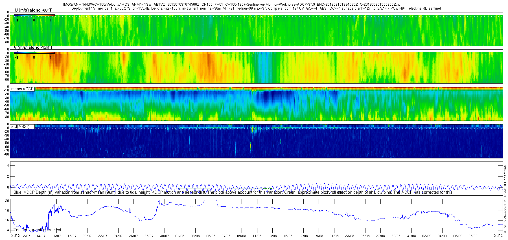Select the 'V (m/s) along -158°T' panel title
The height and width of the screenshot is (240, 508).
click(x=33, y=47)
